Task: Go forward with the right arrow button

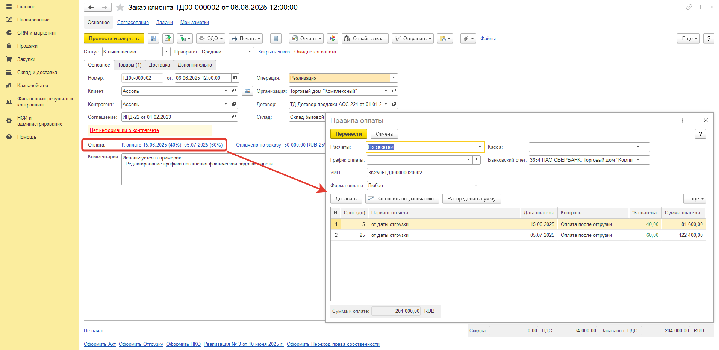Action: (x=104, y=7)
